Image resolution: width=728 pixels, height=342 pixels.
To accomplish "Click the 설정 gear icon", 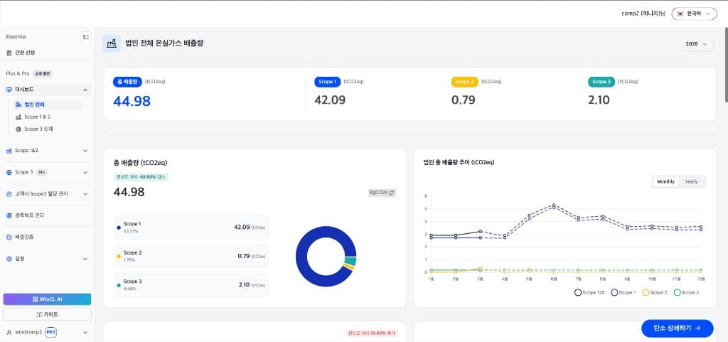I will 9,259.
